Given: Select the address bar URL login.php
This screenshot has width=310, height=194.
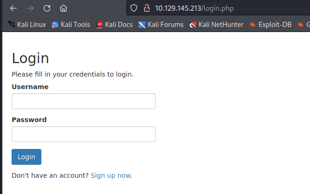Looking at the screenshot, I should coord(218,8).
